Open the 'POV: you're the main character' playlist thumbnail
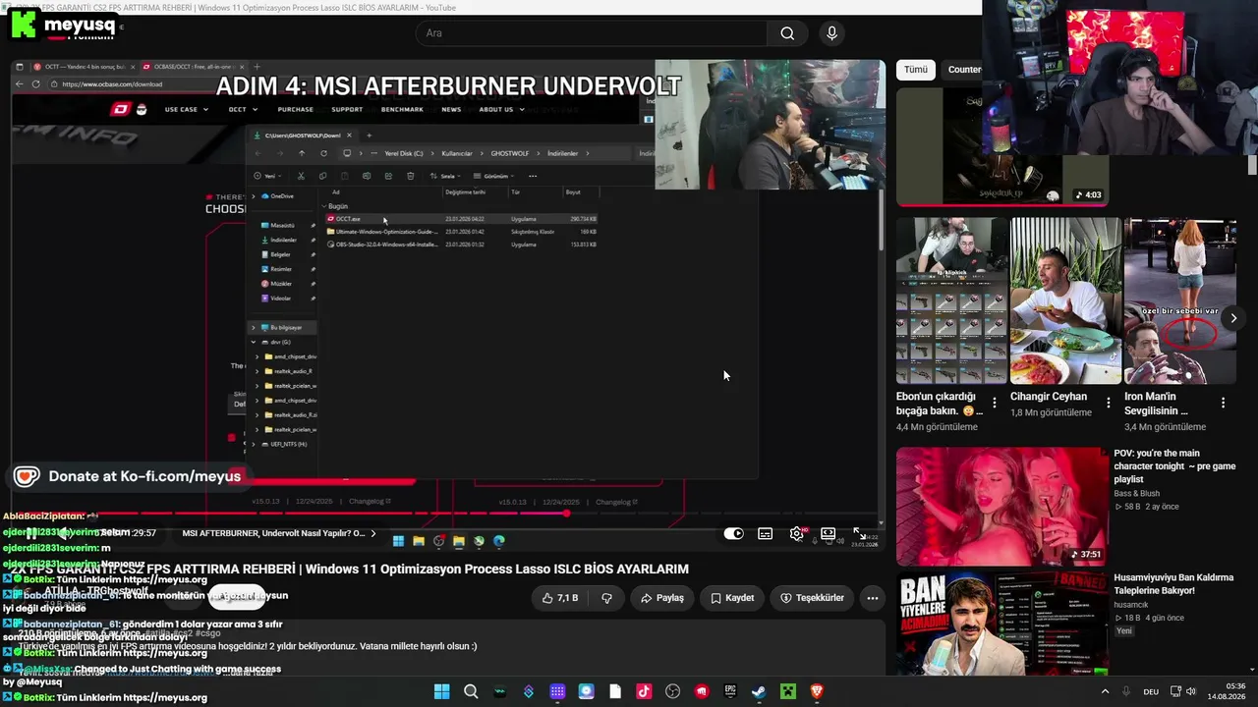Viewport: 1258px width, 707px height. point(1002,507)
